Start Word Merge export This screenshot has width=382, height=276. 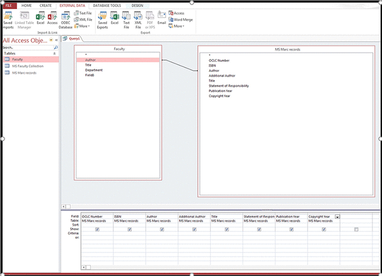click(x=181, y=20)
